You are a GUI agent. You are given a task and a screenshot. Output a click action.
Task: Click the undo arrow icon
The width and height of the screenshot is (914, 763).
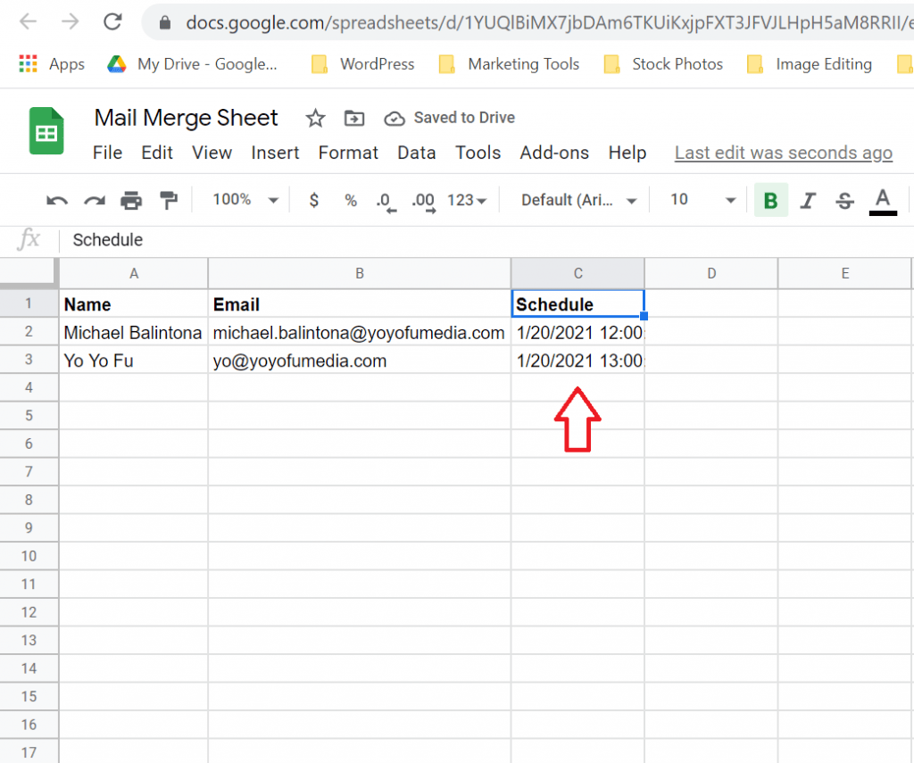[x=57, y=201]
